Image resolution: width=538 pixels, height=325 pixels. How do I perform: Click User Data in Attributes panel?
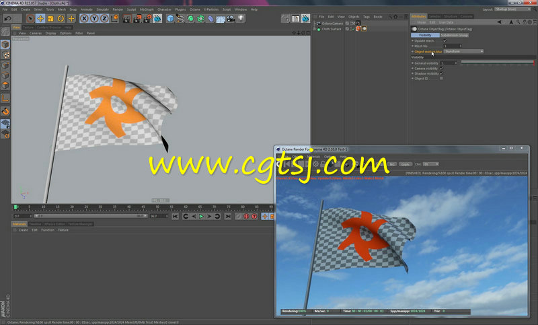(x=446, y=22)
